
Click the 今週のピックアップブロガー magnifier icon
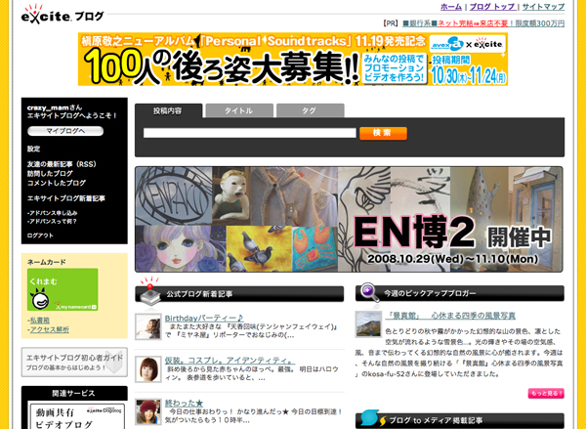coord(369,292)
